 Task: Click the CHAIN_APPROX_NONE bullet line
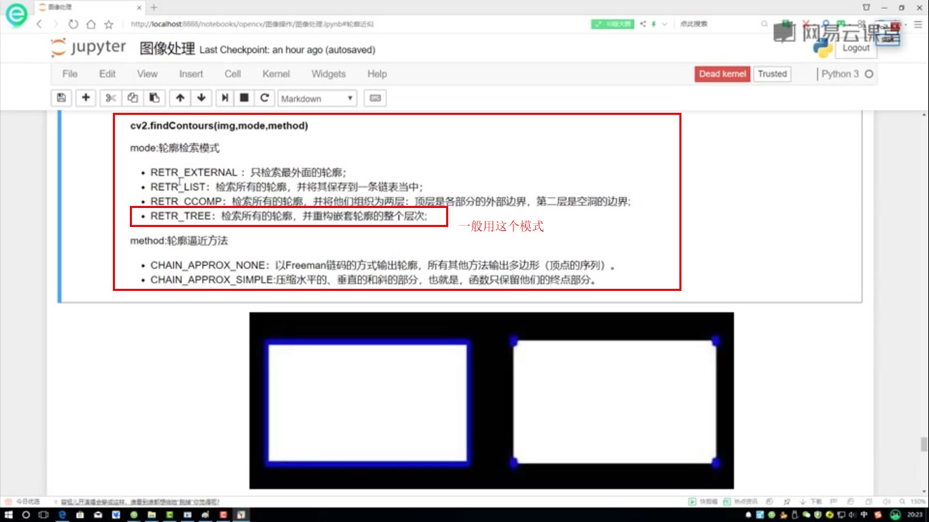[384, 265]
